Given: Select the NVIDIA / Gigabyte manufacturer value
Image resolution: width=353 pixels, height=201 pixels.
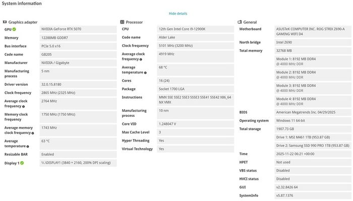Looking at the screenshot, I should click(x=78, y=63).
